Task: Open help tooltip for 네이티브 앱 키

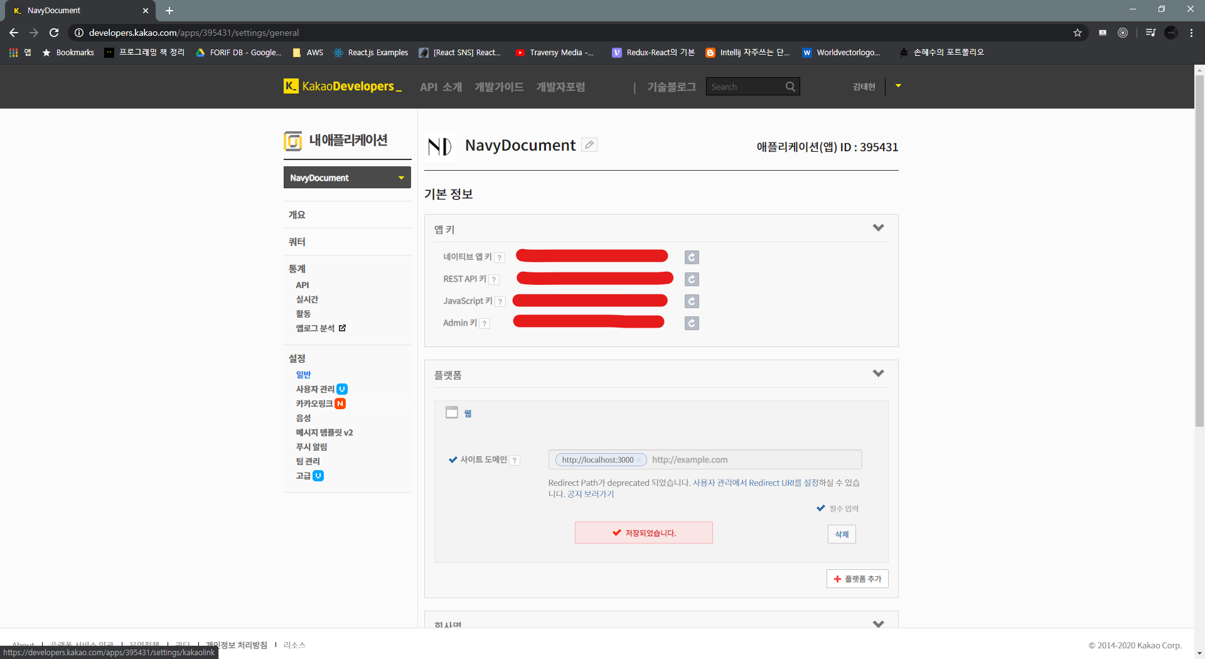Action: point(500,257)
